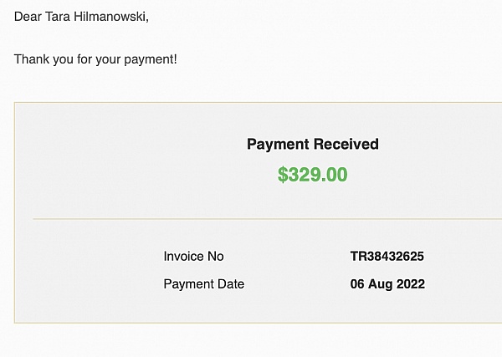Click the dollar sign of the amount
The image size is (502, 357).
283,175
